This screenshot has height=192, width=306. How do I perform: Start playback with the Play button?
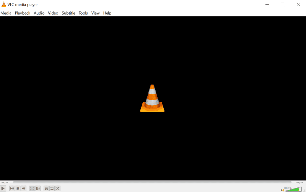(3, 189)
